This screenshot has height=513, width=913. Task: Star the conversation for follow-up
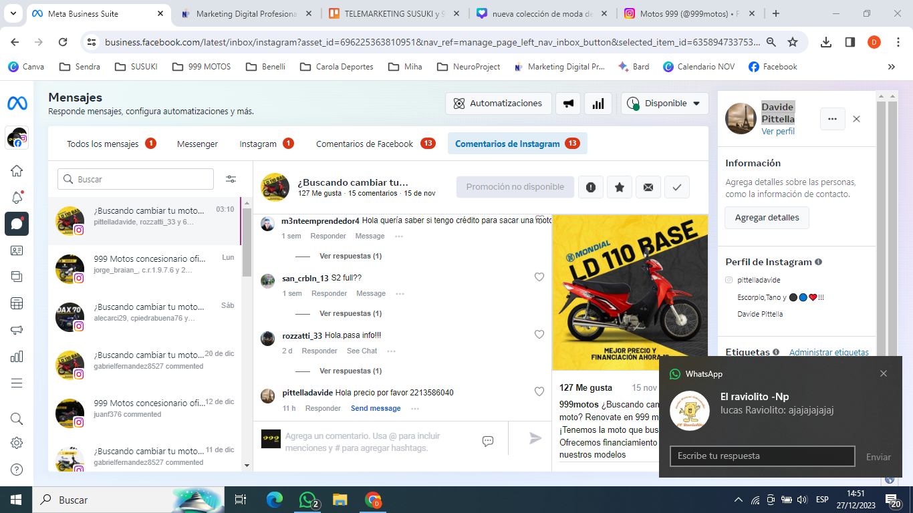coord(620,187)
